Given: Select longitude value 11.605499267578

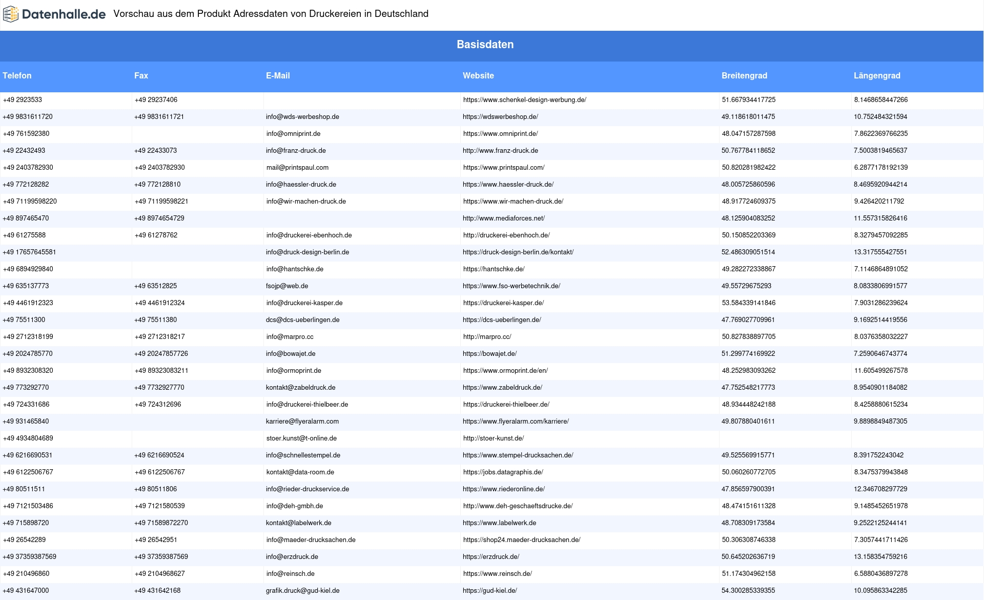Looking at the screenshot, I should [x=881, y=371].
